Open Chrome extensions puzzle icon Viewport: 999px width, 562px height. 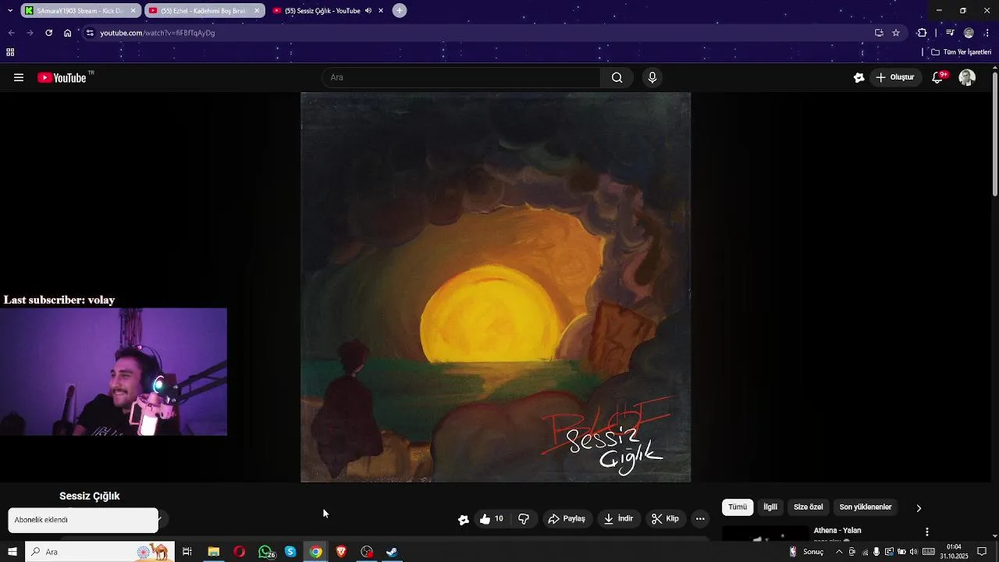click(922, 33)
